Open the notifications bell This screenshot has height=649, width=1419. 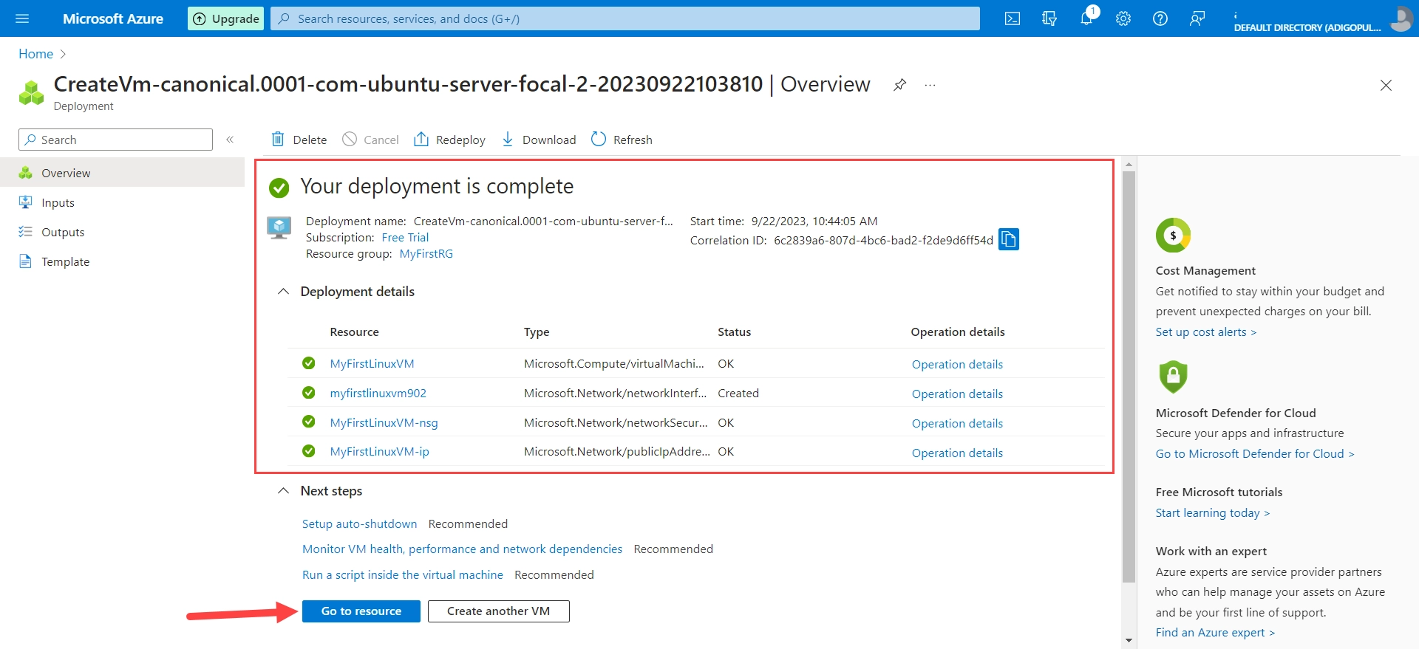[x=1086, y=18]
